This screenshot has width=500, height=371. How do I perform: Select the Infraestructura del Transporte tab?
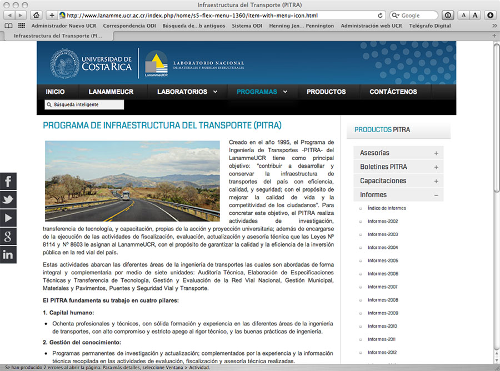[x=58, y=36]
